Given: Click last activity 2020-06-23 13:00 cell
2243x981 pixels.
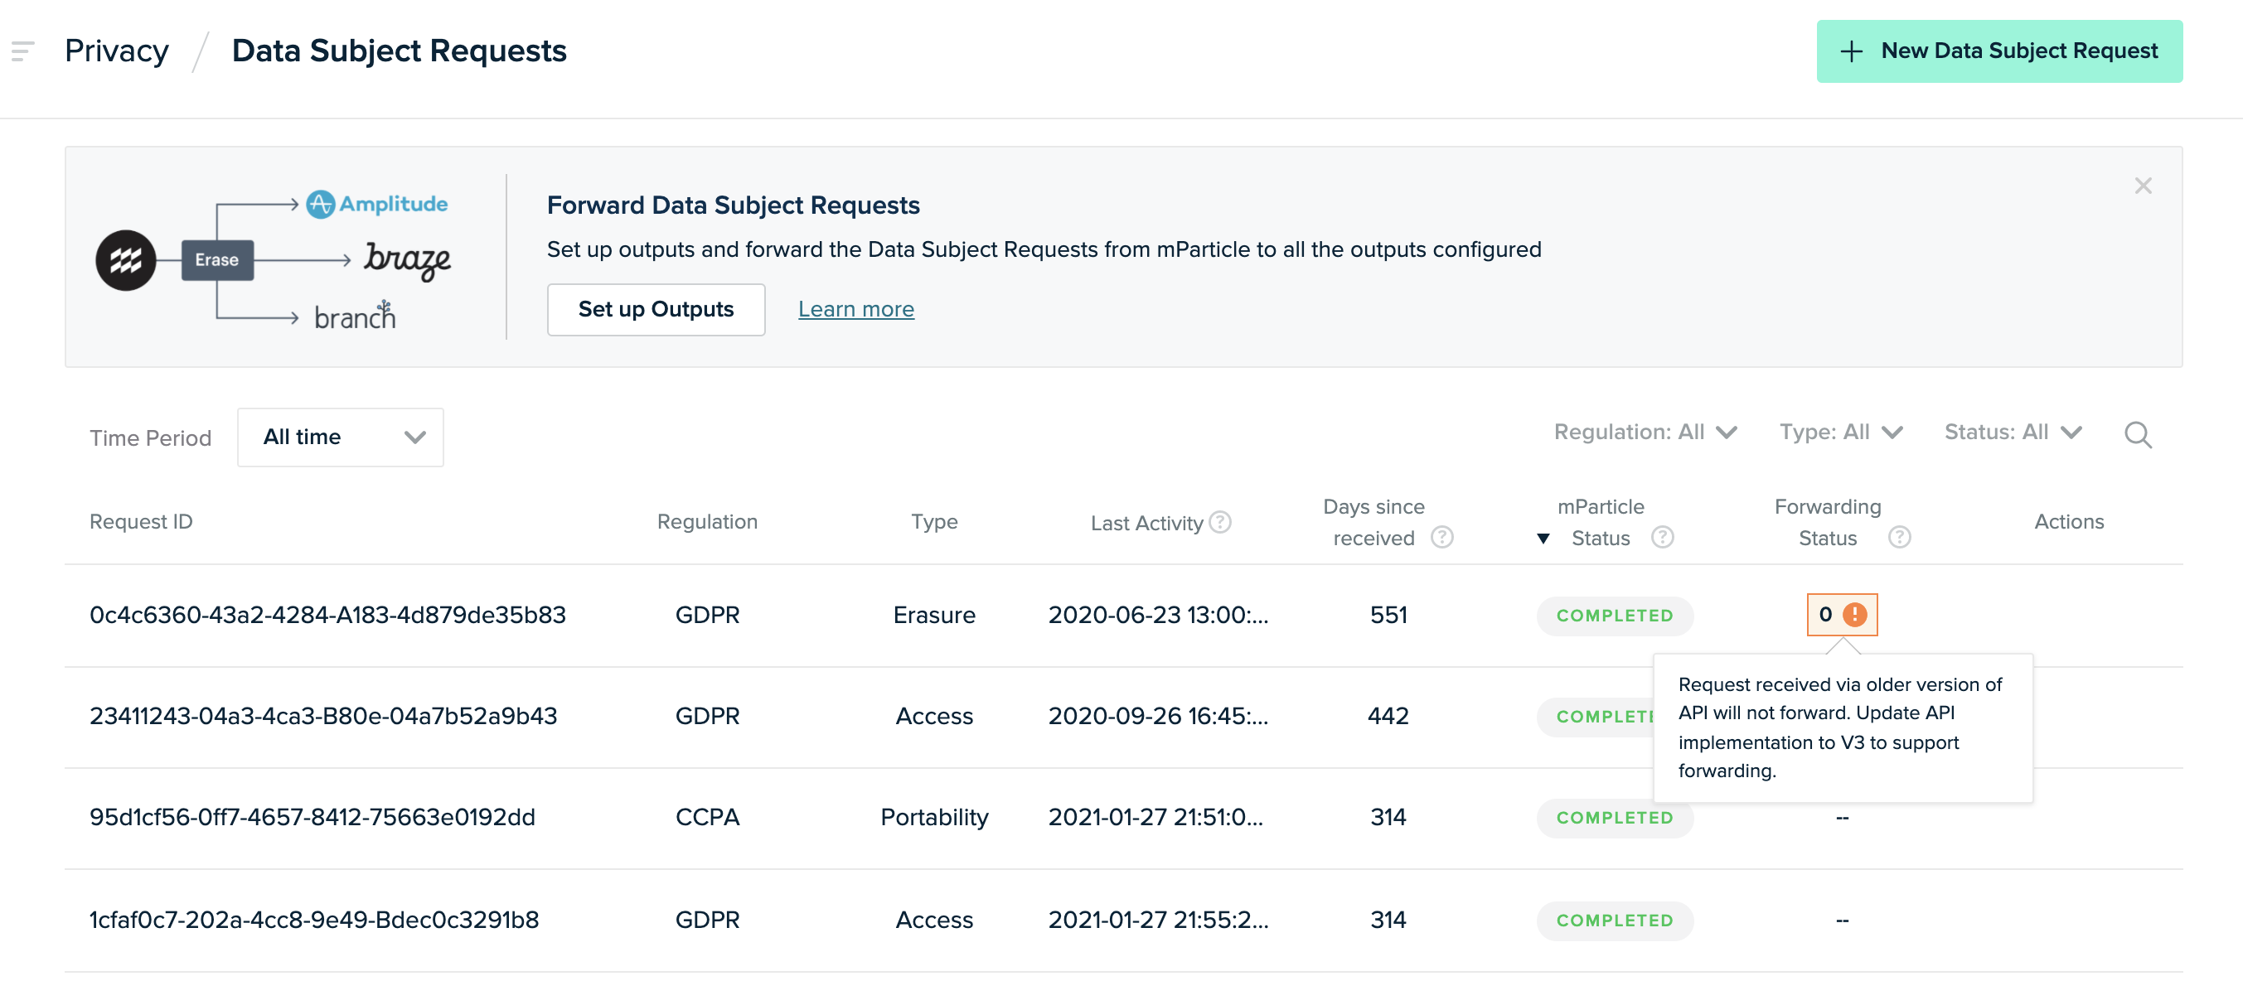Looking at the screenshot, I should click(1158, 615).
